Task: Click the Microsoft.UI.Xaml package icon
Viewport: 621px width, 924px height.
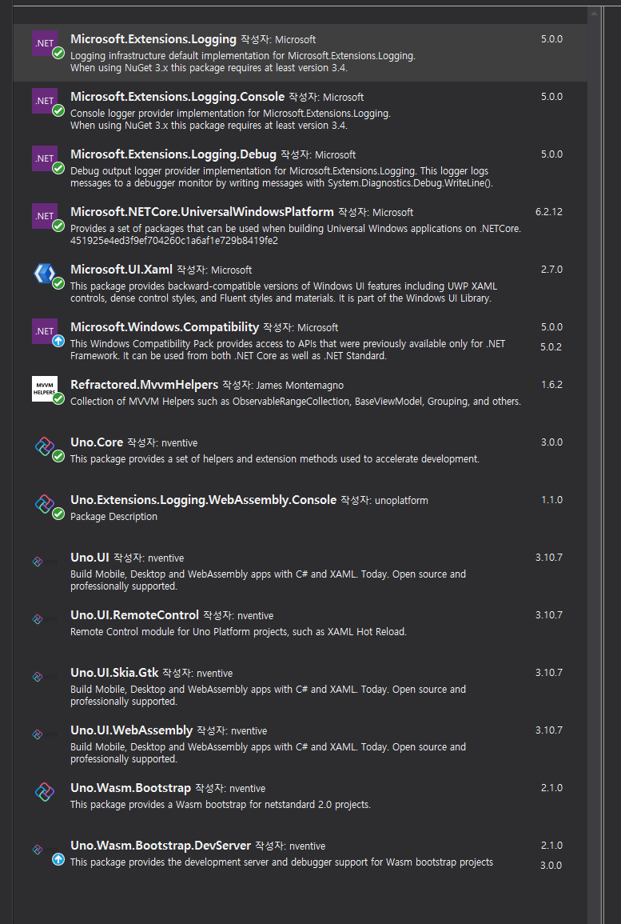Action: [44, 274]
